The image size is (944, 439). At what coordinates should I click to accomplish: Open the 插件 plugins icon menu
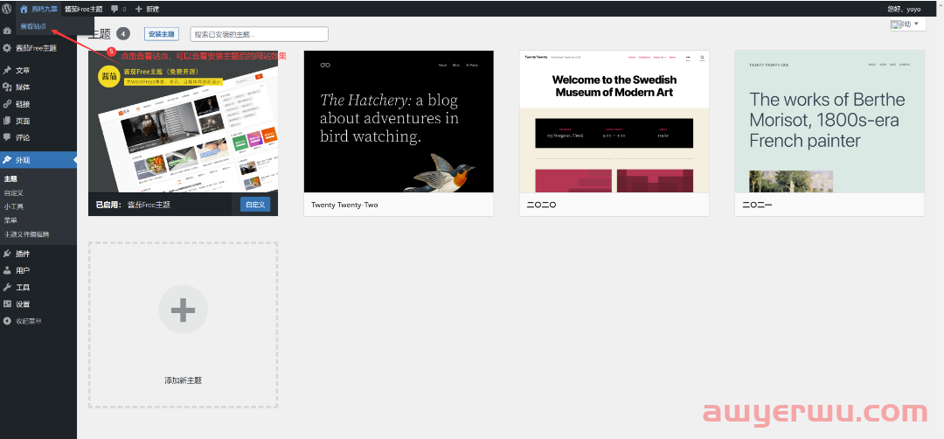[x=7, y=254]
